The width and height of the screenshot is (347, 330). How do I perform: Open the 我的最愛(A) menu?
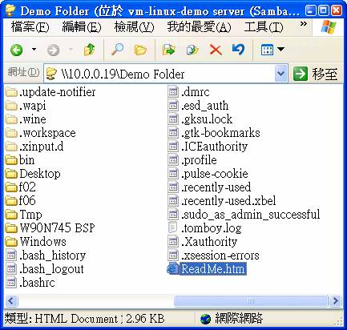(199, 27)
